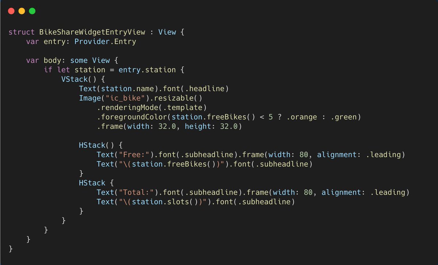This screenshot has width=438, height=265.
Task: Click the '.foregroundColor' modifier
Action: click(132, 117)
